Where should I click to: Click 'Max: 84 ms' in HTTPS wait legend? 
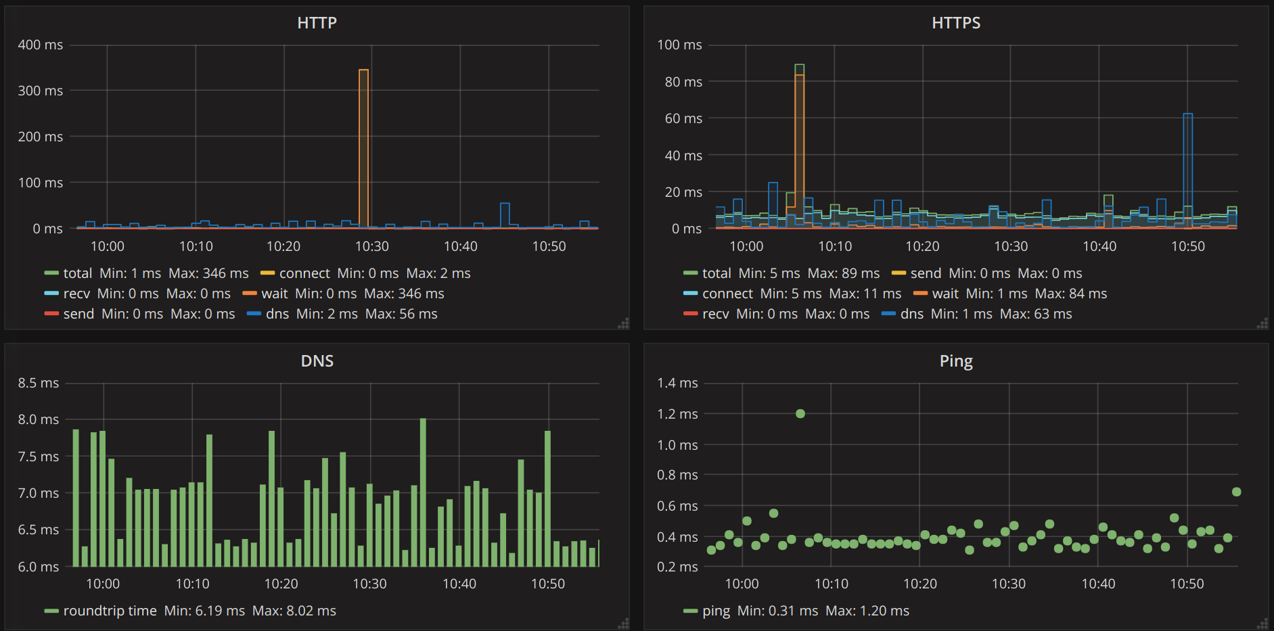click(x=1071, y=294)
